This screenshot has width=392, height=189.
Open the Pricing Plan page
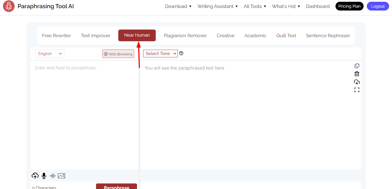(350, 6)
